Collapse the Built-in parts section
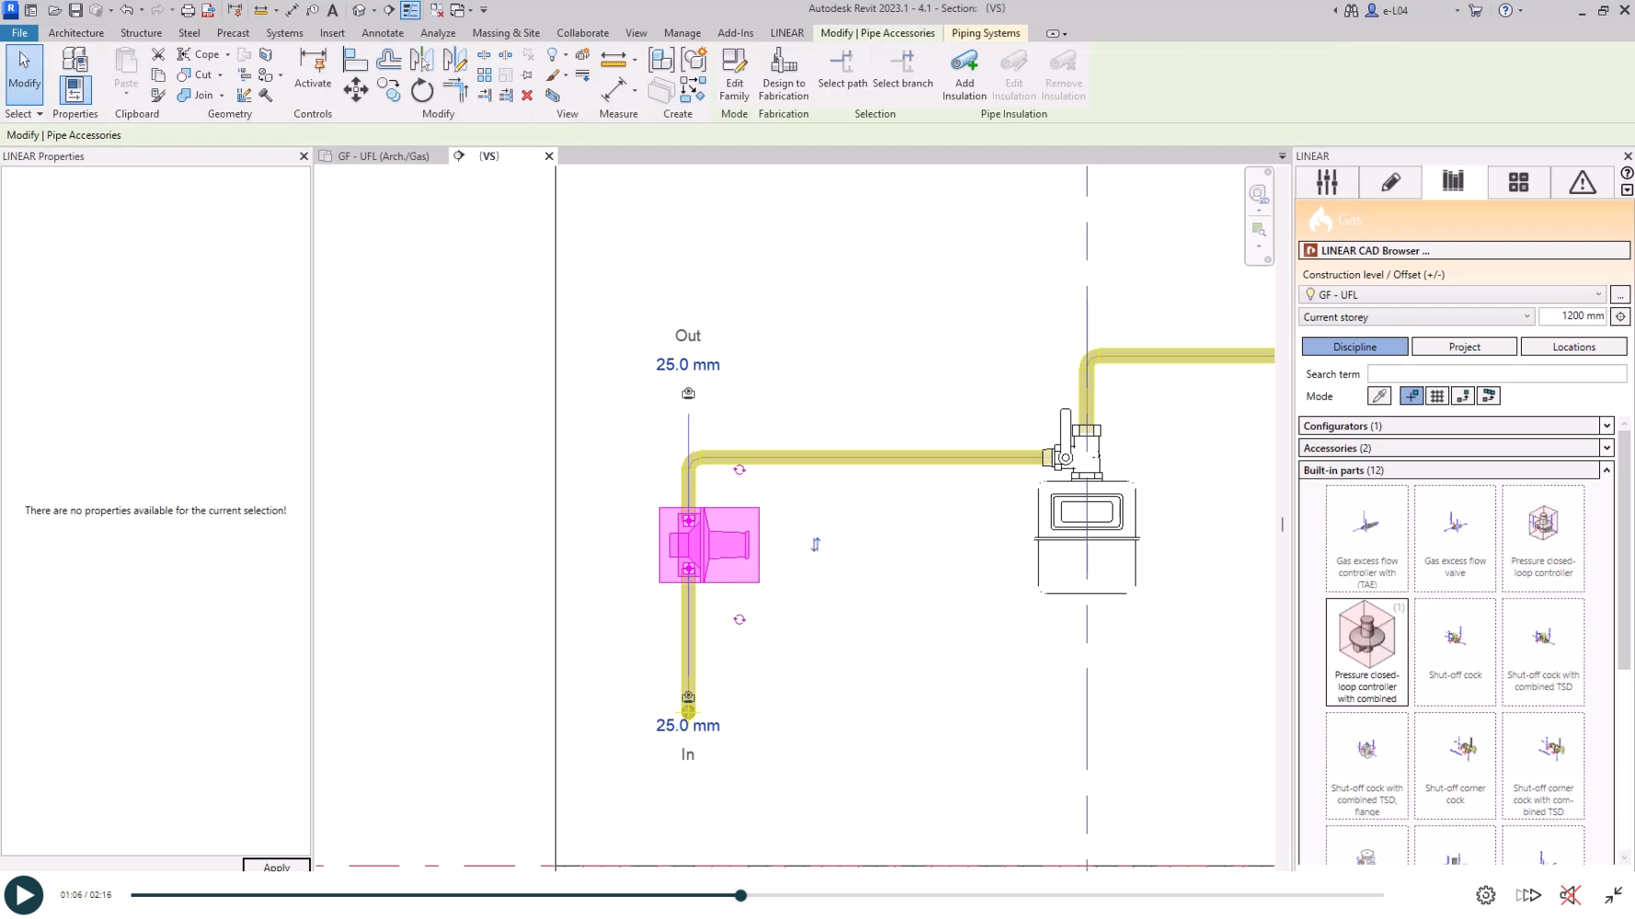This screenshot has width=1635, height=919. [1606, 471]
